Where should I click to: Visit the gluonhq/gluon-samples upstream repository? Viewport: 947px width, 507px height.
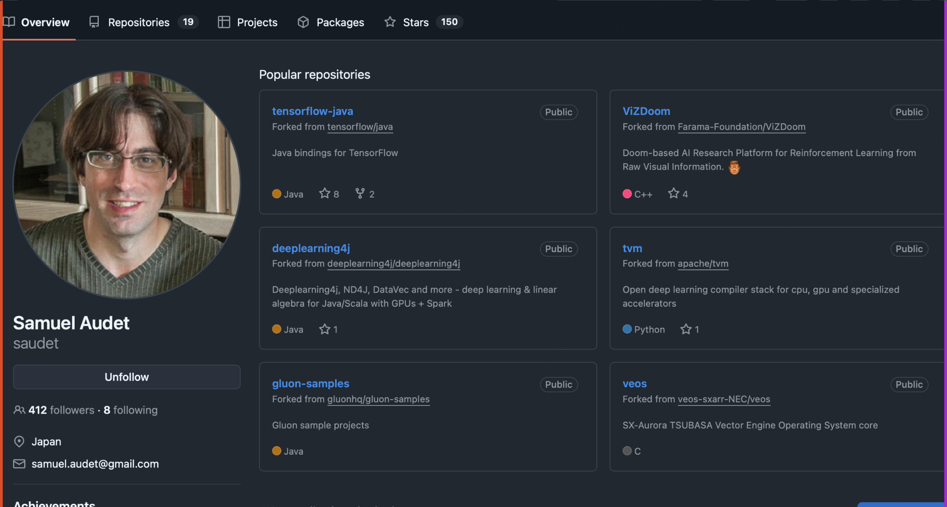click(378, 399)
